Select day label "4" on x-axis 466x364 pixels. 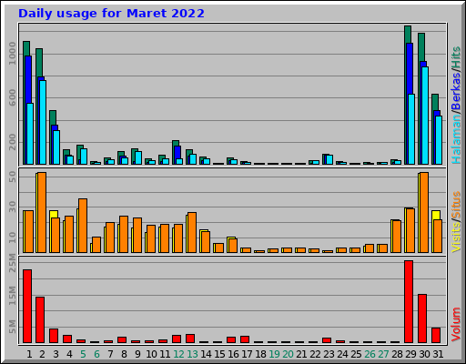click(x=69, y=354)
